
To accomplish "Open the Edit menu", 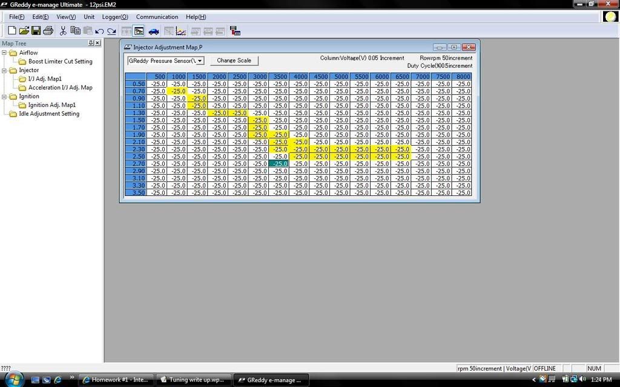I will (41, 17).
